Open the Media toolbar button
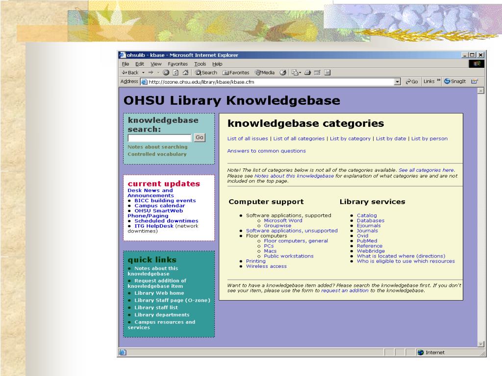Viewport: 502px width, 376px height. 265,72
